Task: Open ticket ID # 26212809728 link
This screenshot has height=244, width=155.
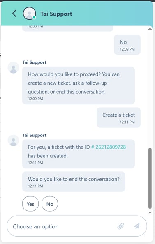Action: (109, 147)
